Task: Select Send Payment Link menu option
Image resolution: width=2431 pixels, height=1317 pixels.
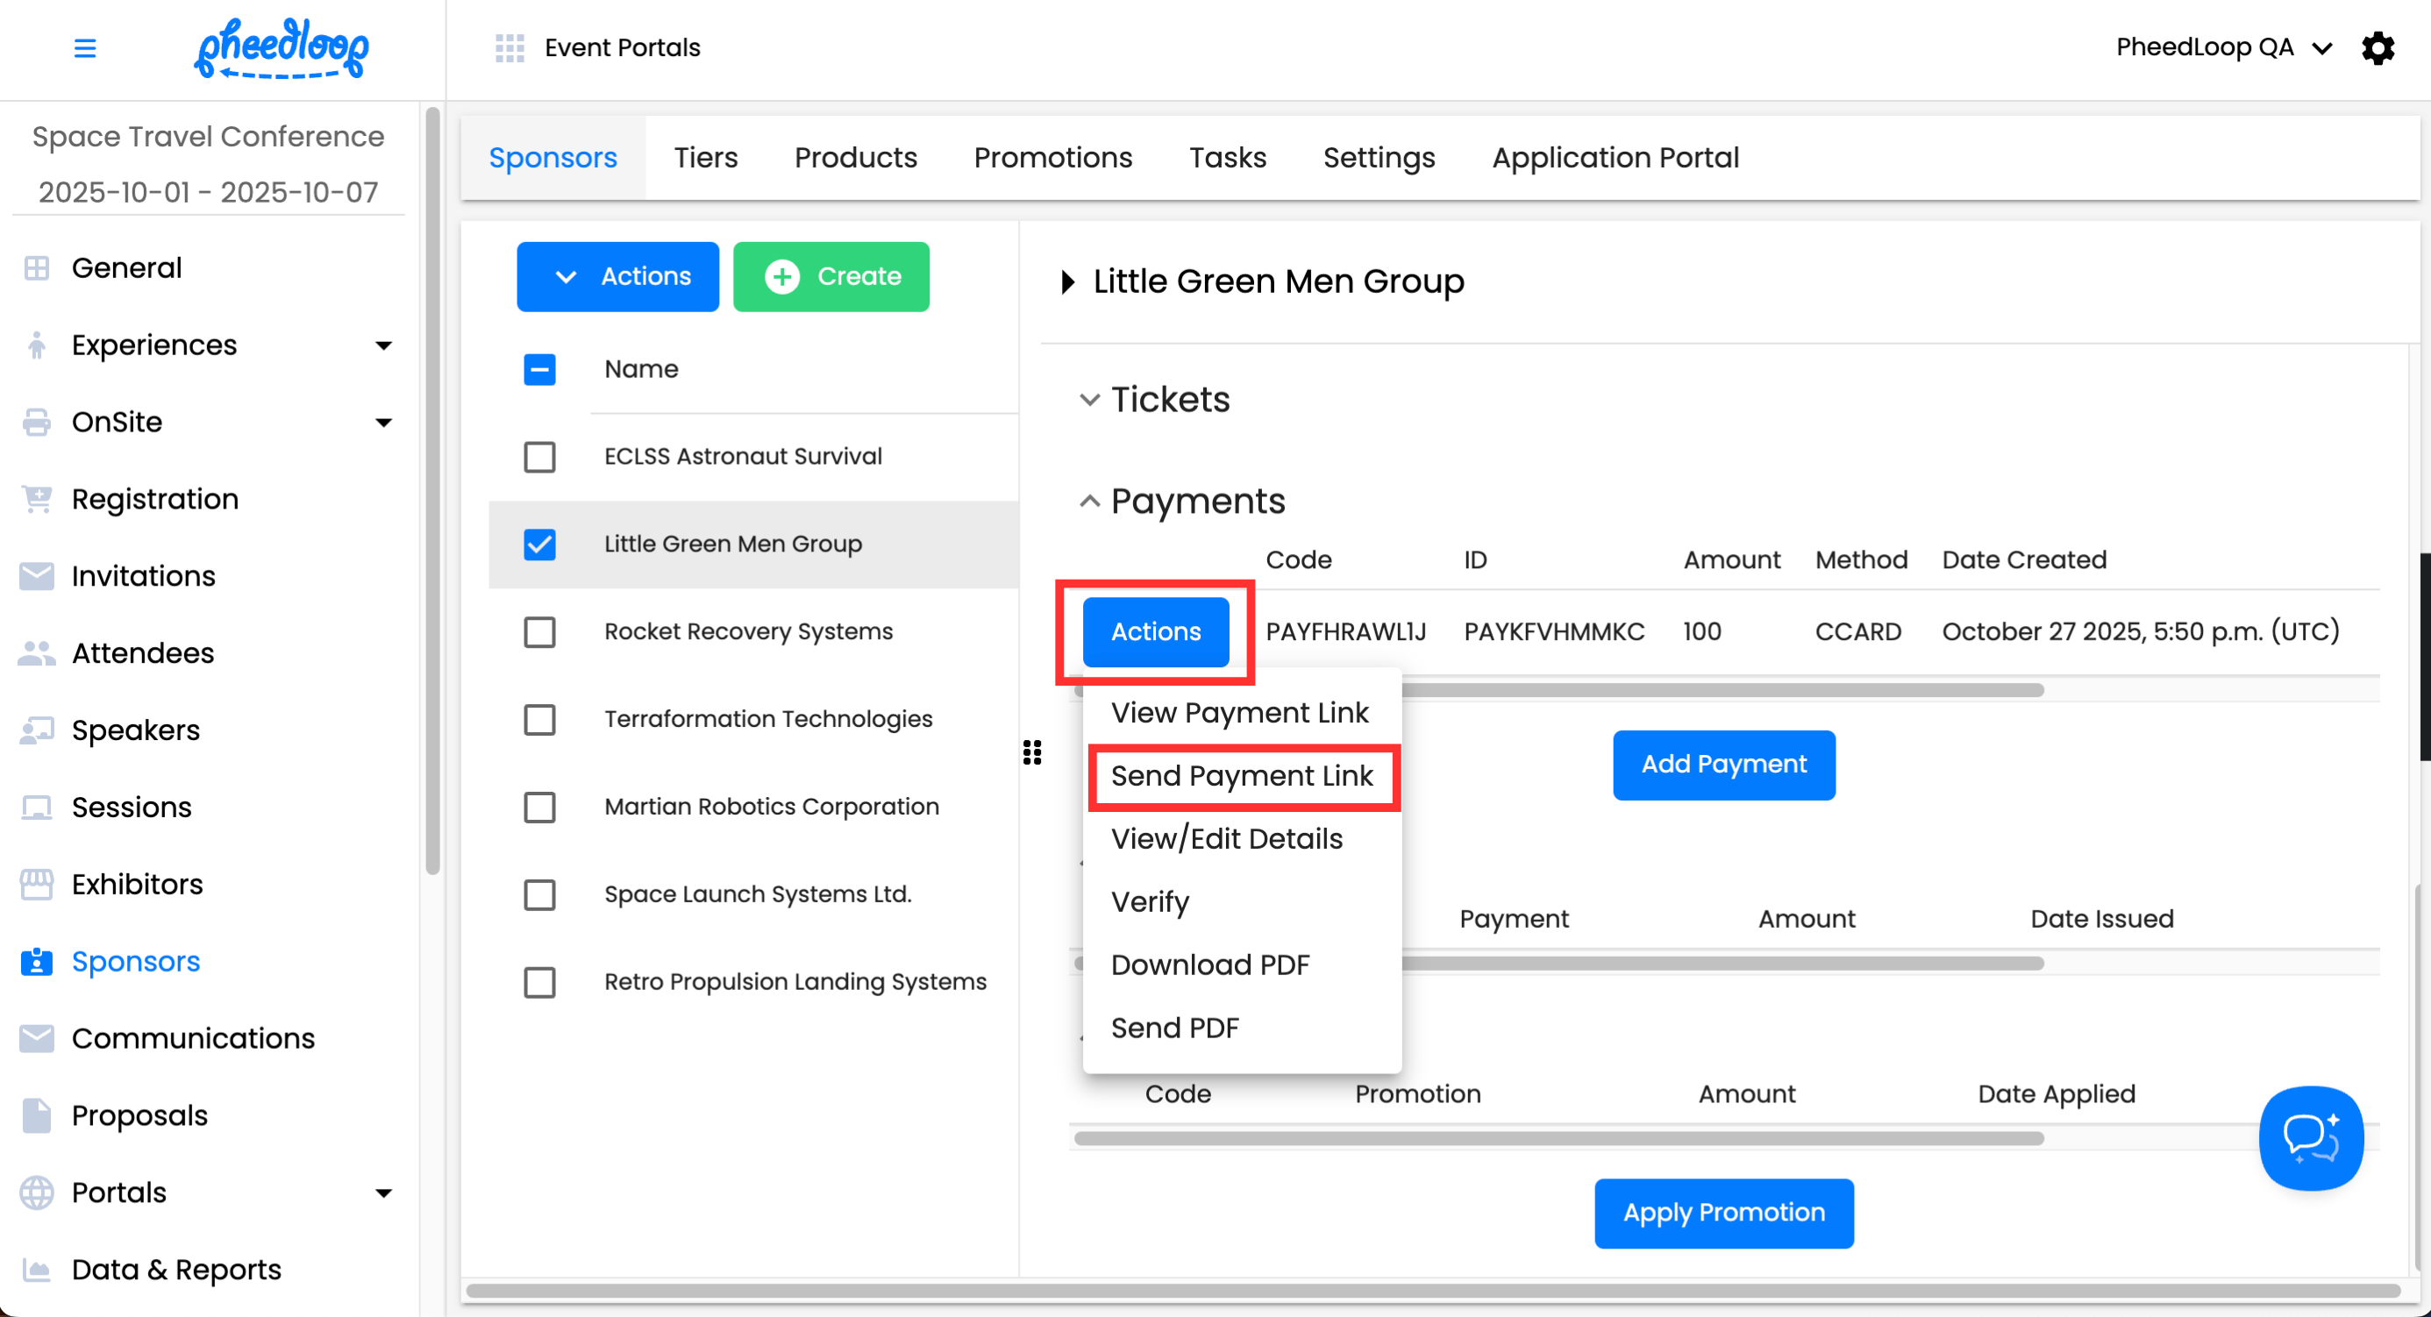Action: point(1241,775)
